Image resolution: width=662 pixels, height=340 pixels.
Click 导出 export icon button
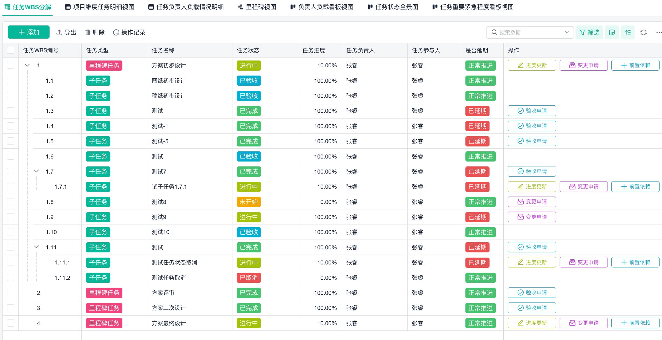coord(66,32)
